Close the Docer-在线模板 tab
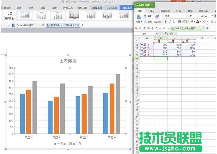The image size is (217, 154). pos(43,25)
